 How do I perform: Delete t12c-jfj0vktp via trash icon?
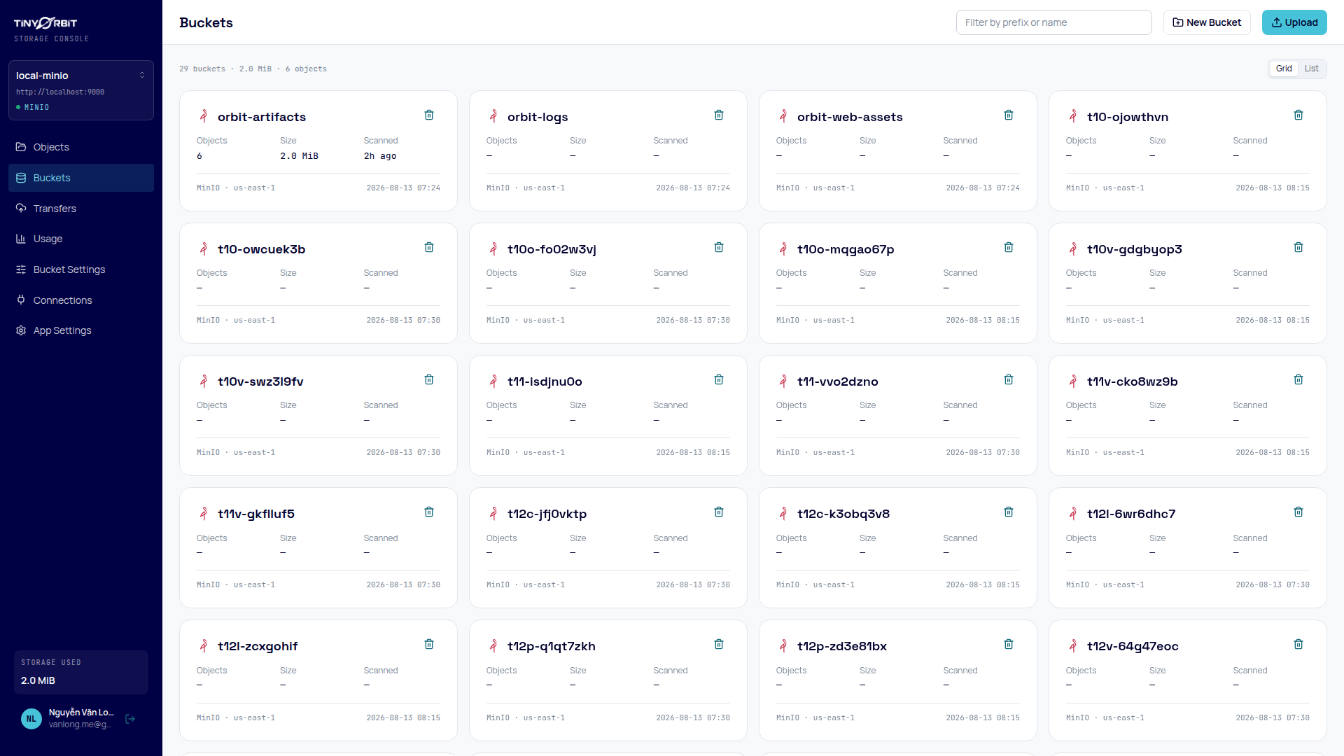[x=719, y=512]
